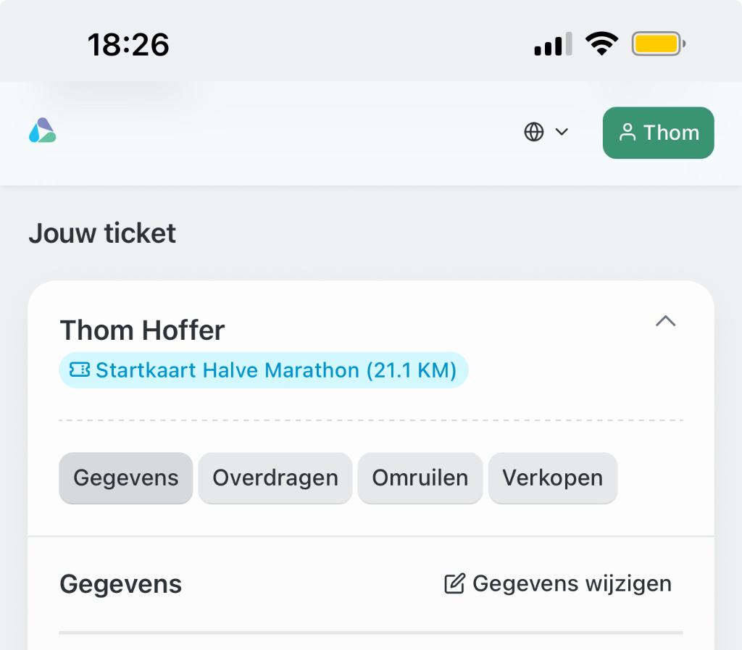Select the Omruilen tab
The width and height of the screenshot is (742, 650).
[x=420, y=478]
